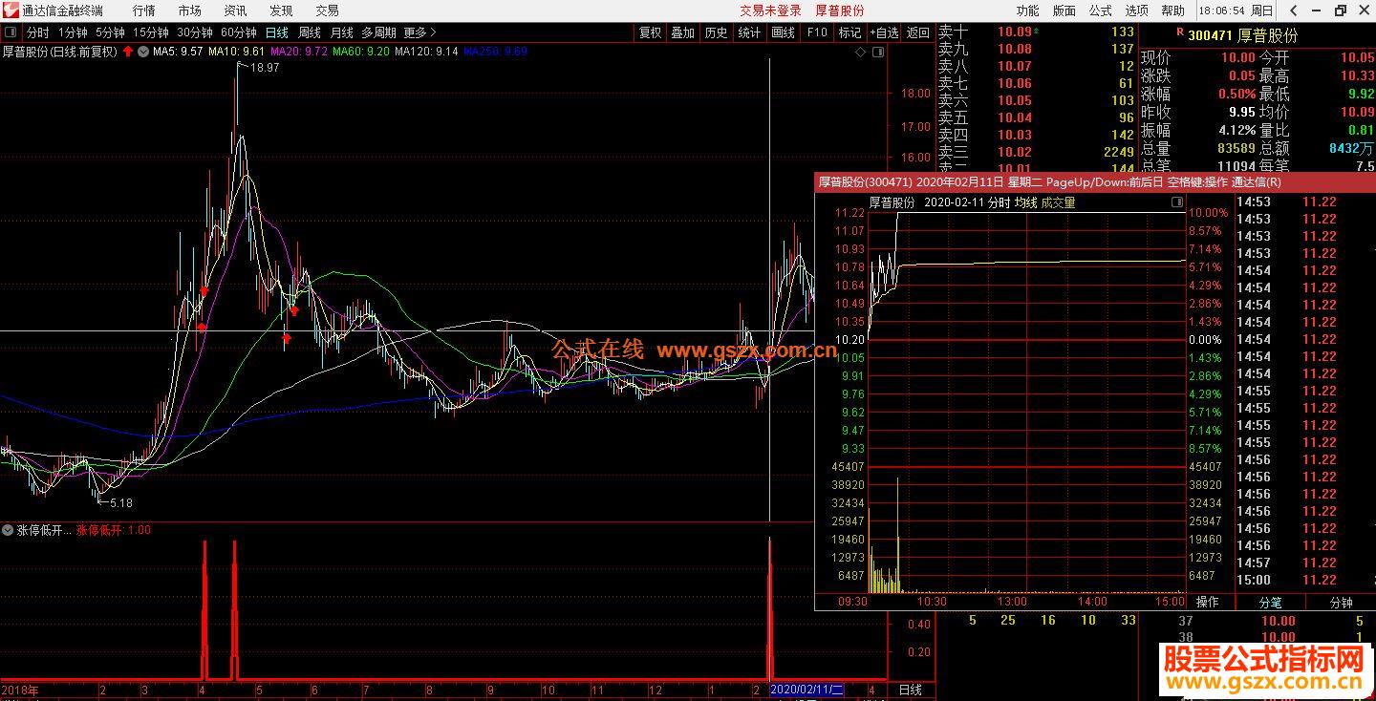Viewport: 1376px width, 701px height.
Task: Click the 均线 label in popup header
Action: click(x=1025, y=202)
